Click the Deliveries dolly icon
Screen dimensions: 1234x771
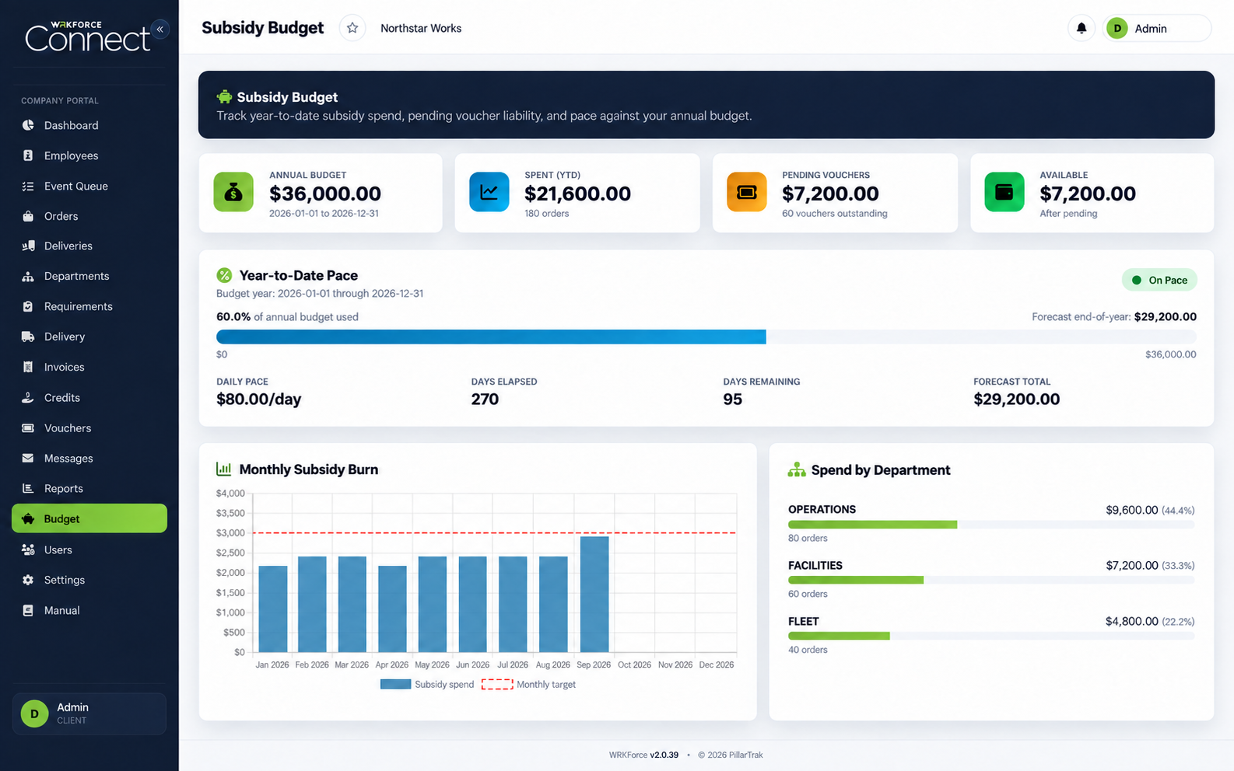tap(28, 246)
